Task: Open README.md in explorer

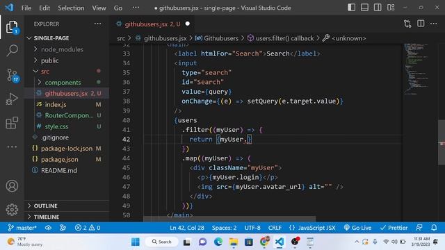Action: click(67, 170)
